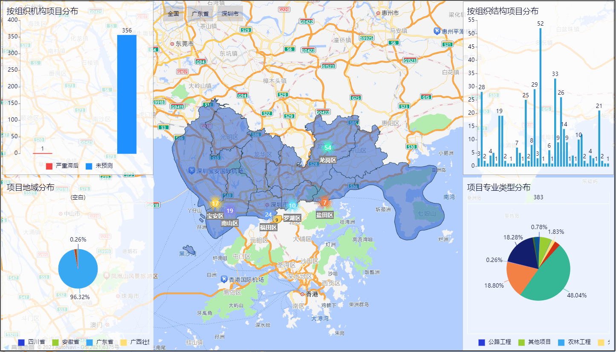Click the 香港国际机场 airport icon

click(224, 279)
